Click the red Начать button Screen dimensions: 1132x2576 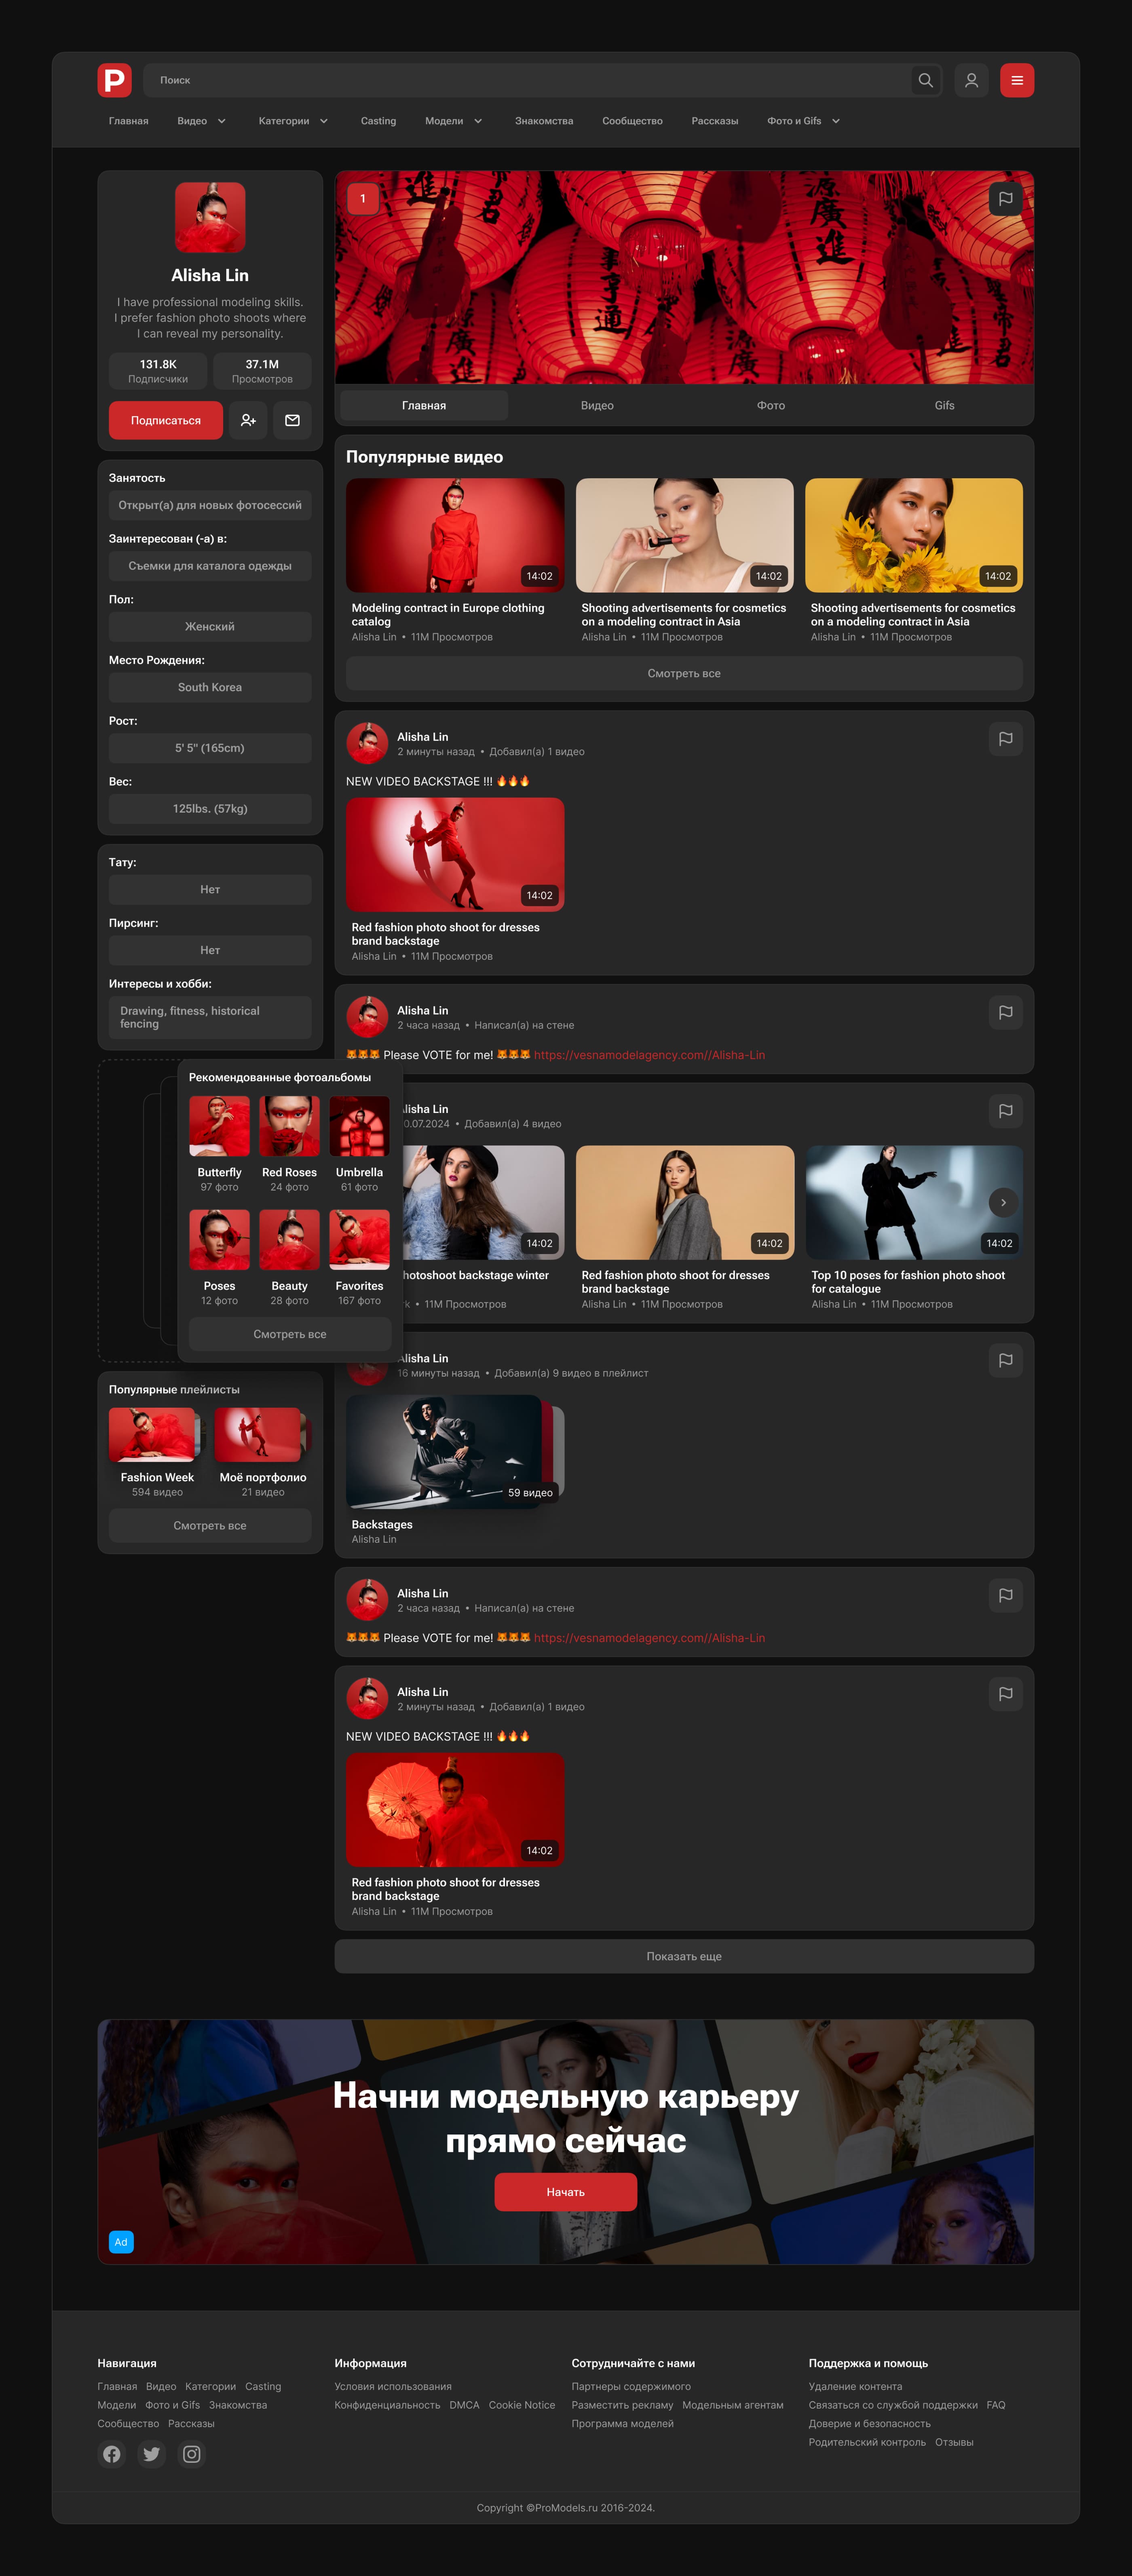[x=565, y=2191]
